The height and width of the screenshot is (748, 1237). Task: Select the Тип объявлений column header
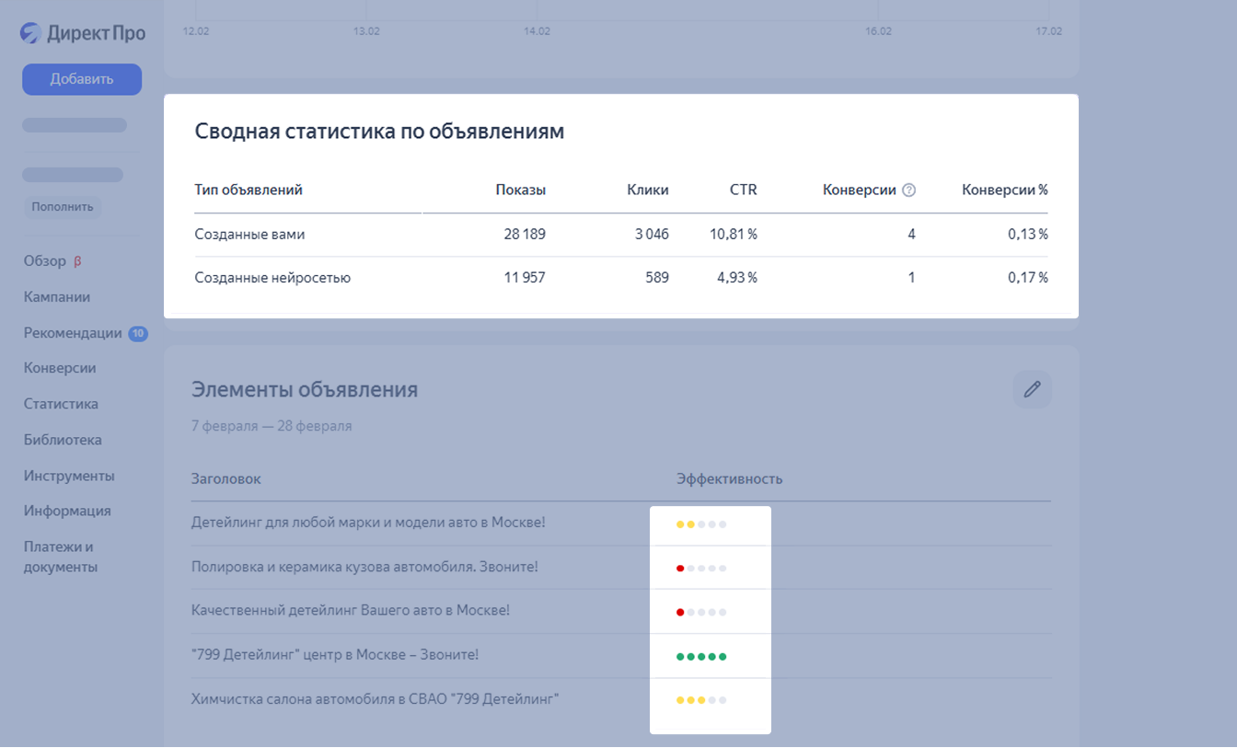point(249,190)
